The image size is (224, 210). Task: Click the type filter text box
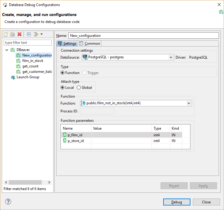(x=28, y=43)
